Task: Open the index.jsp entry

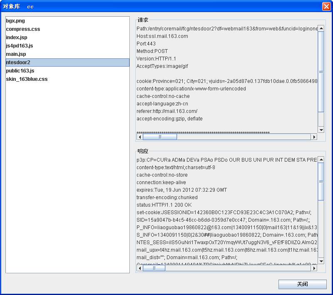Action: point(17,37)
